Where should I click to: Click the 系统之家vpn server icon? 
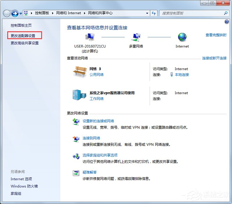[78, 96]
